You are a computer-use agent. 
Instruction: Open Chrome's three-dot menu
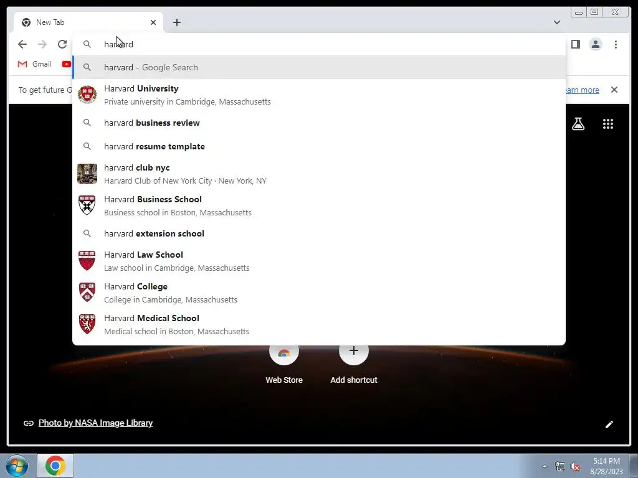pos(616,44)
